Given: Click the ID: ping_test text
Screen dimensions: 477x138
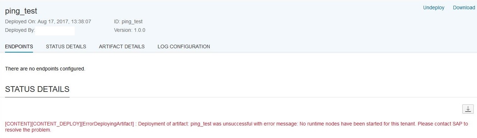Looking at the screenshot, I should click(x=128, y=21).
